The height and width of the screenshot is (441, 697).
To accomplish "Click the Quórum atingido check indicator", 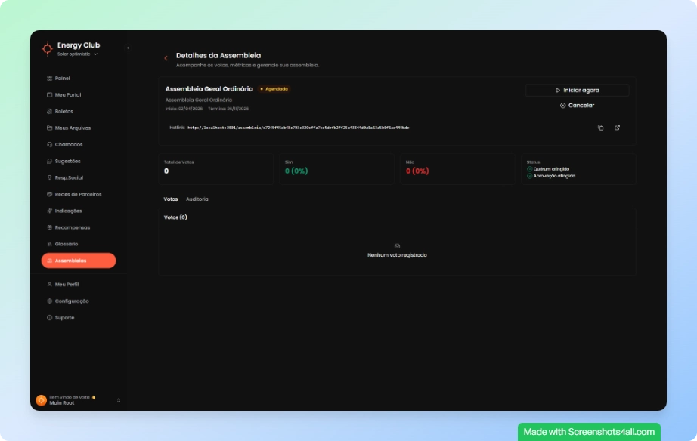I will point(530,169).
